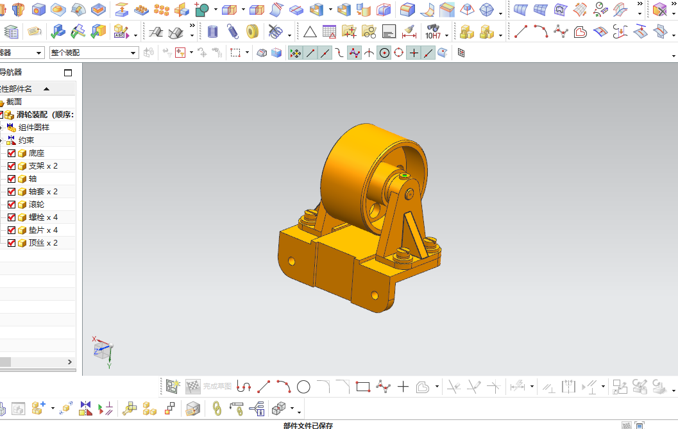Open the dropdown arrow beside 10H7 icon
The image size is (678, 429).
coord(446,35)
